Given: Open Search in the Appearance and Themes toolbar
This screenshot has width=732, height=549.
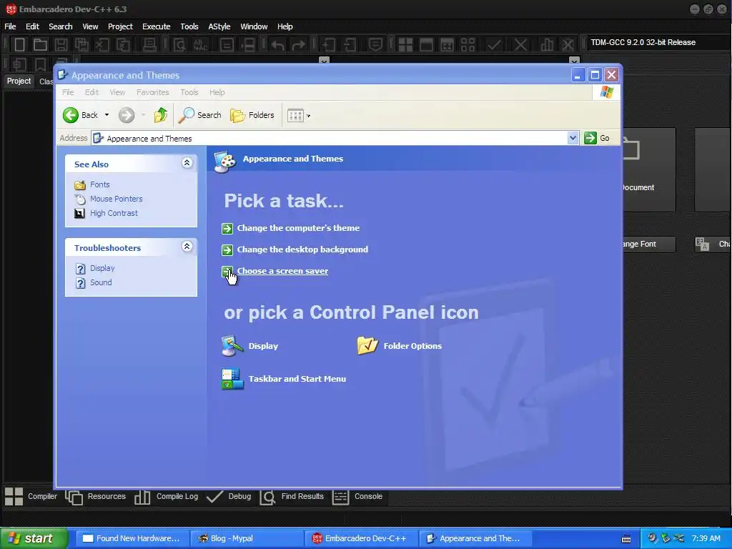Looking at the screenshot, I should click(200, 115).
